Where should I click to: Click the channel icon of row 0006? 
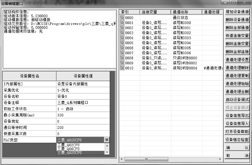point(122,48)
